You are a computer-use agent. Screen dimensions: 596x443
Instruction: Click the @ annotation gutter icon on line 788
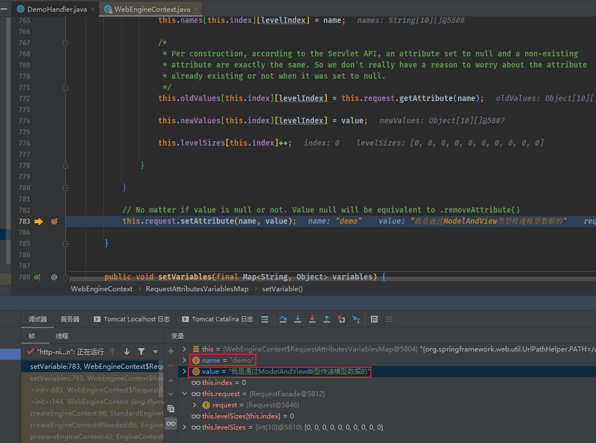[x=54, y=277]
